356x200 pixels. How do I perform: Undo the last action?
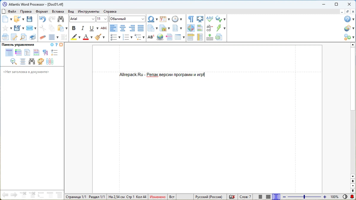click(x=42, y=19)
